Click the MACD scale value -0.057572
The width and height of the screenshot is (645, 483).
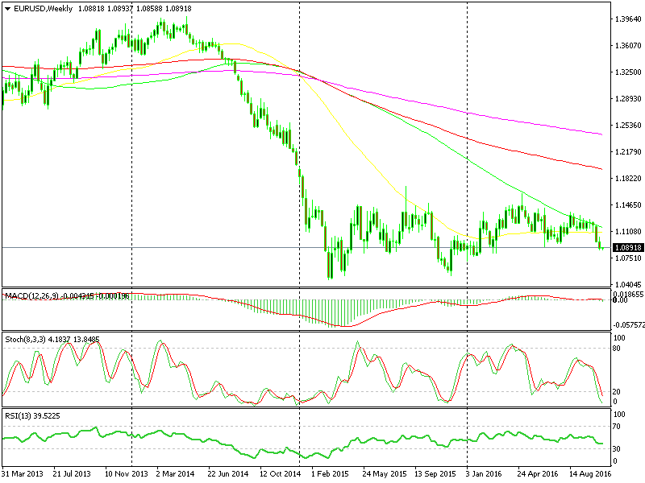coord(629,325)
